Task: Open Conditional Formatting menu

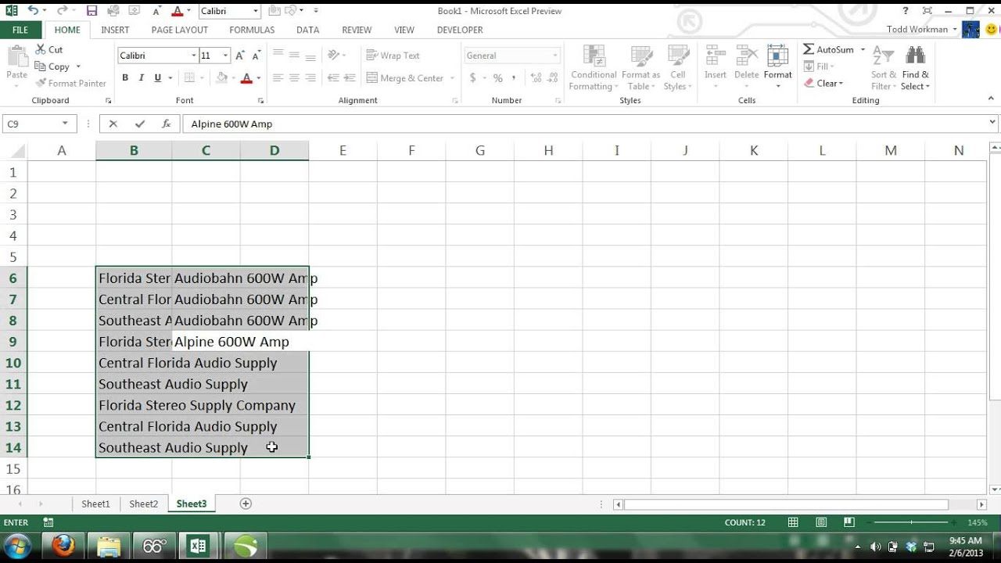Action: coord(594,68)
